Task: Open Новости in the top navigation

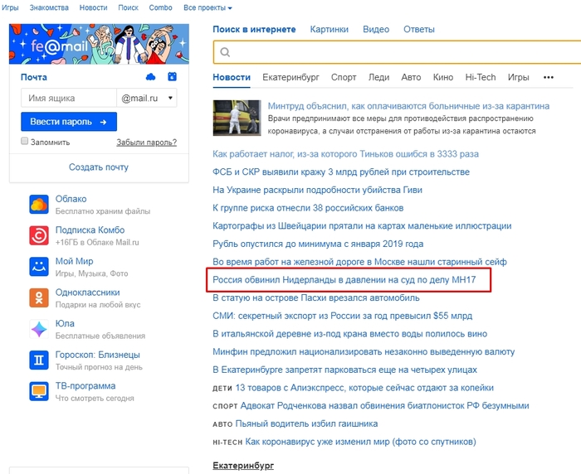Action: 93,7
